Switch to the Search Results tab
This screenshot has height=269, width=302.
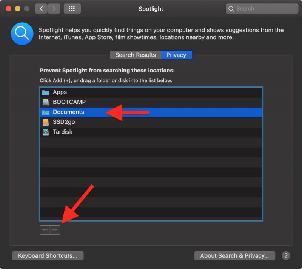click(136, 55)
